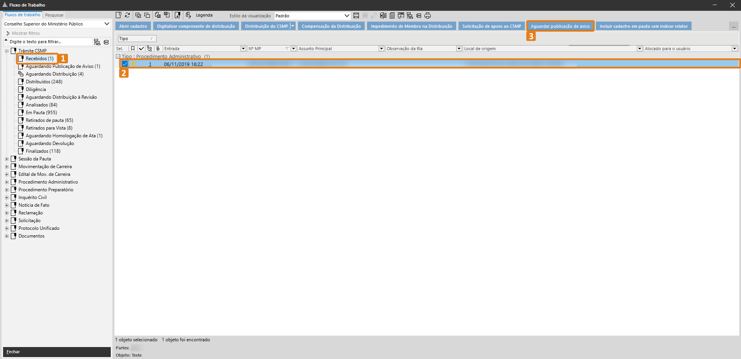Open the Nº MP column filter dropdown
The image size is (741, 359).
[293, 49]
